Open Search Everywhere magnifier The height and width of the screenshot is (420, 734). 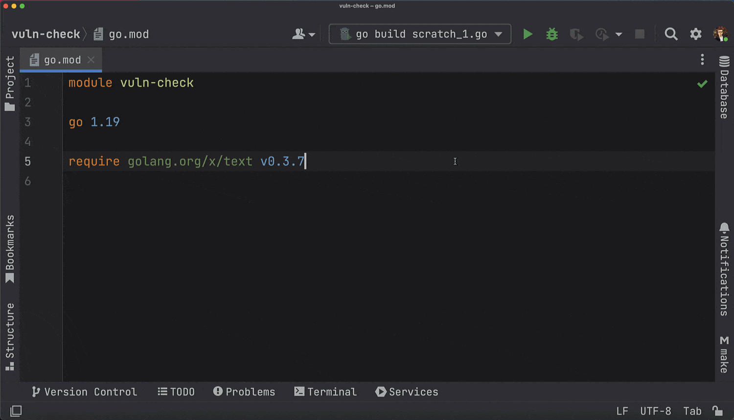tap(671, 34)
